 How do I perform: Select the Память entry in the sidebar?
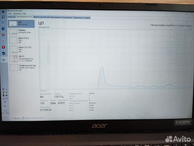point(22,31)
